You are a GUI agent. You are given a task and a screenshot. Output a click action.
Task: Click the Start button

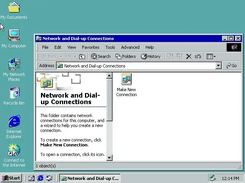tap(11, 178)
